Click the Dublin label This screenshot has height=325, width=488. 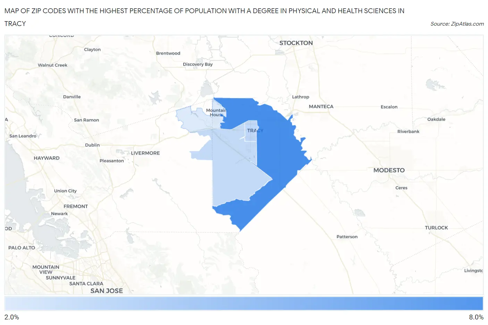[92, 145]
